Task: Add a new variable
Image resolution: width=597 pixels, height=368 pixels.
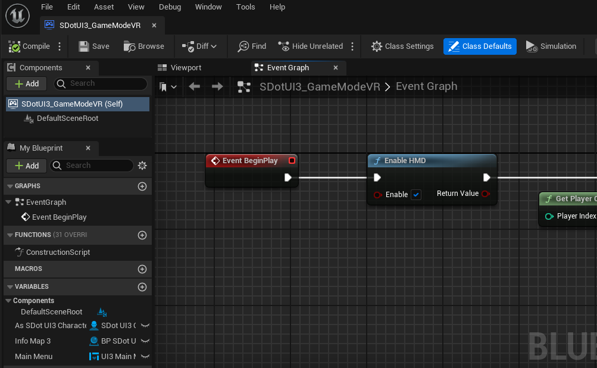Action: pyautogui.click(x=142, y=287)
